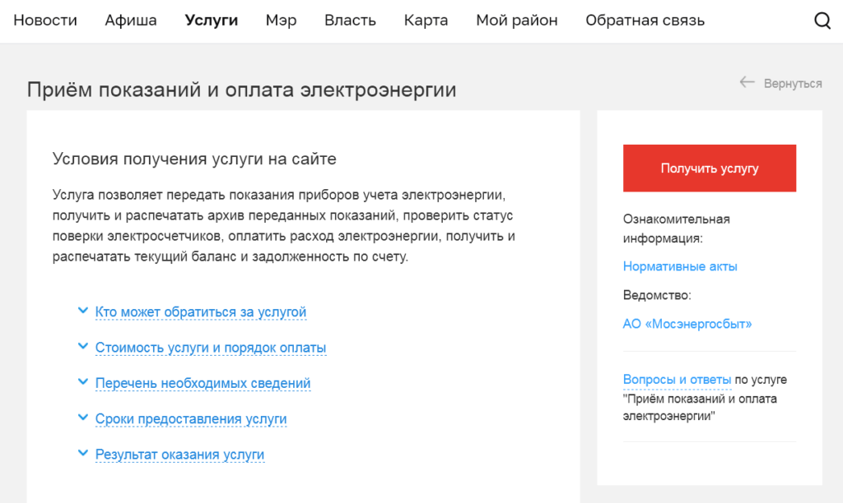Go to Афиша in top navigation

pos(131,21)
